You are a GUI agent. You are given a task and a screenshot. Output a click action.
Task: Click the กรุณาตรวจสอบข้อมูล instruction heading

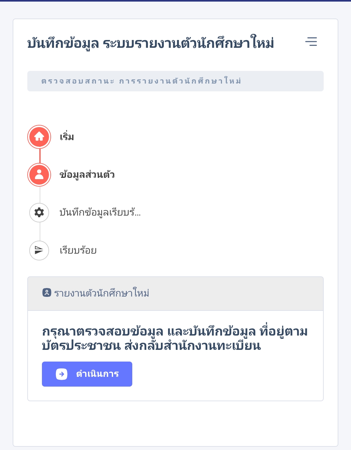coord(175,338)
